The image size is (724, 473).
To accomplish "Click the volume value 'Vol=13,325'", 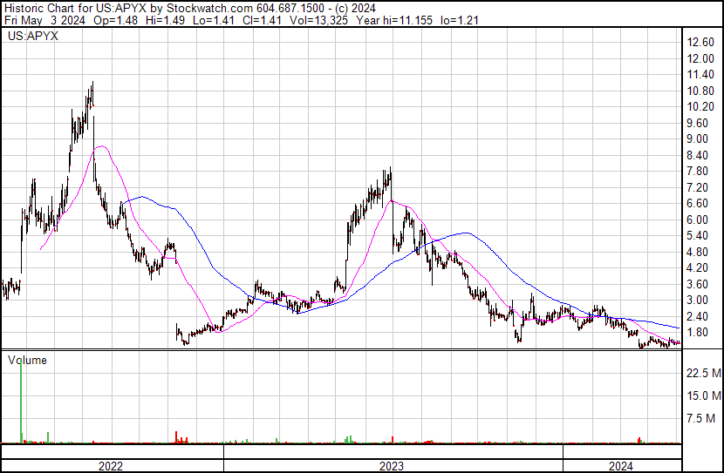I will click(x=318, y=20).
